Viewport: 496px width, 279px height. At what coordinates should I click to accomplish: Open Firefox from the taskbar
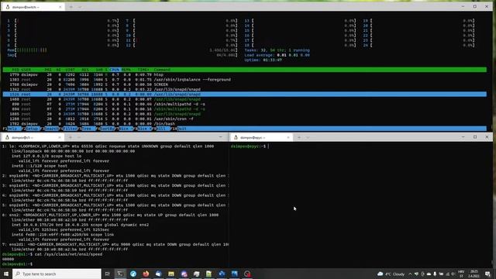[x=146, y=274]
